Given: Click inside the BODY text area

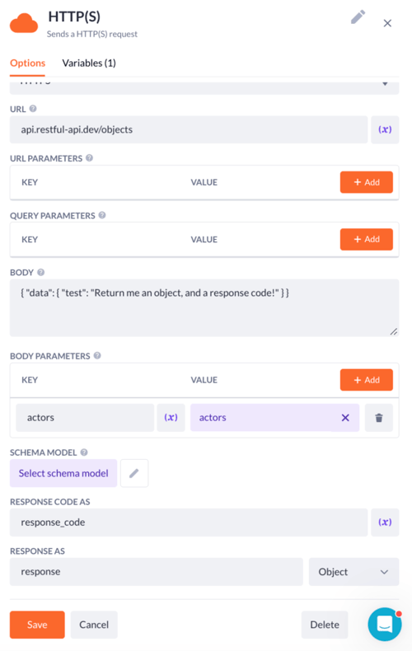Looking at the screenshot, I should [204, 307].
